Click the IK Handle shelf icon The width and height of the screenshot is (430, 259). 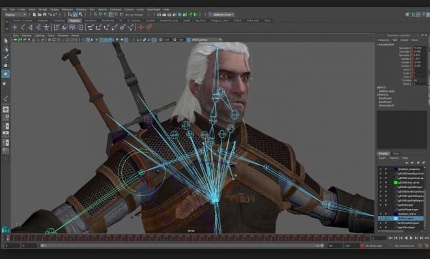pos(31,27)
